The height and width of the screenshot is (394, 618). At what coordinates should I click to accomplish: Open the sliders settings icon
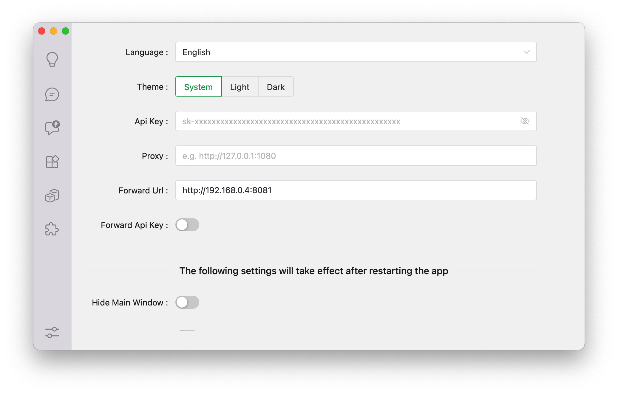(x=52, y=332)
